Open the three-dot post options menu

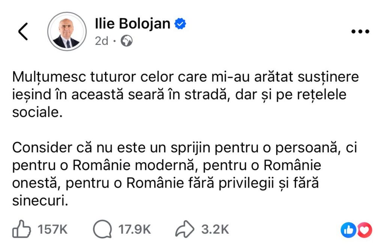360,31
